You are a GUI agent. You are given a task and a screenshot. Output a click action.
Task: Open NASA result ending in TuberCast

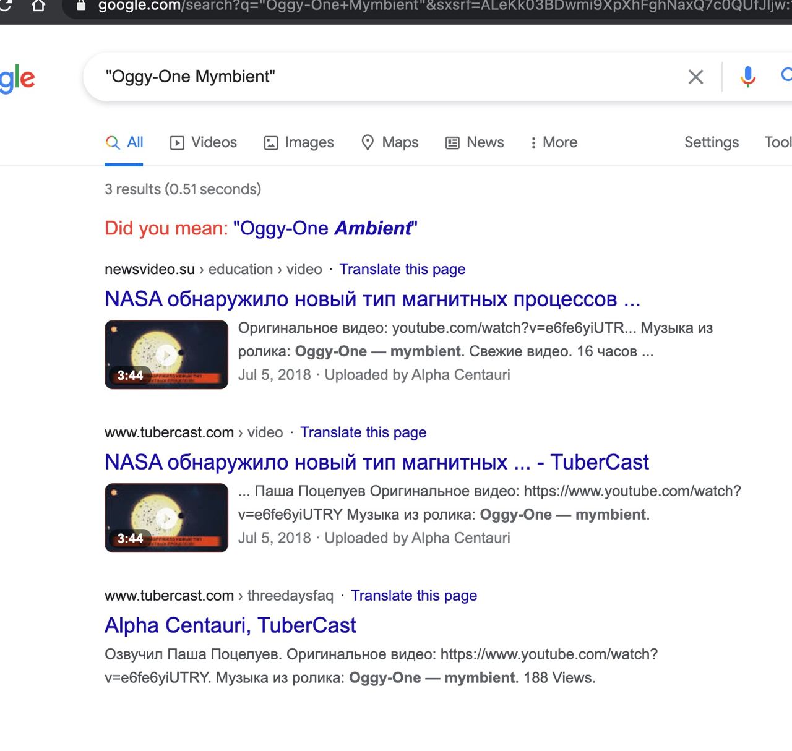pos(377,463)
